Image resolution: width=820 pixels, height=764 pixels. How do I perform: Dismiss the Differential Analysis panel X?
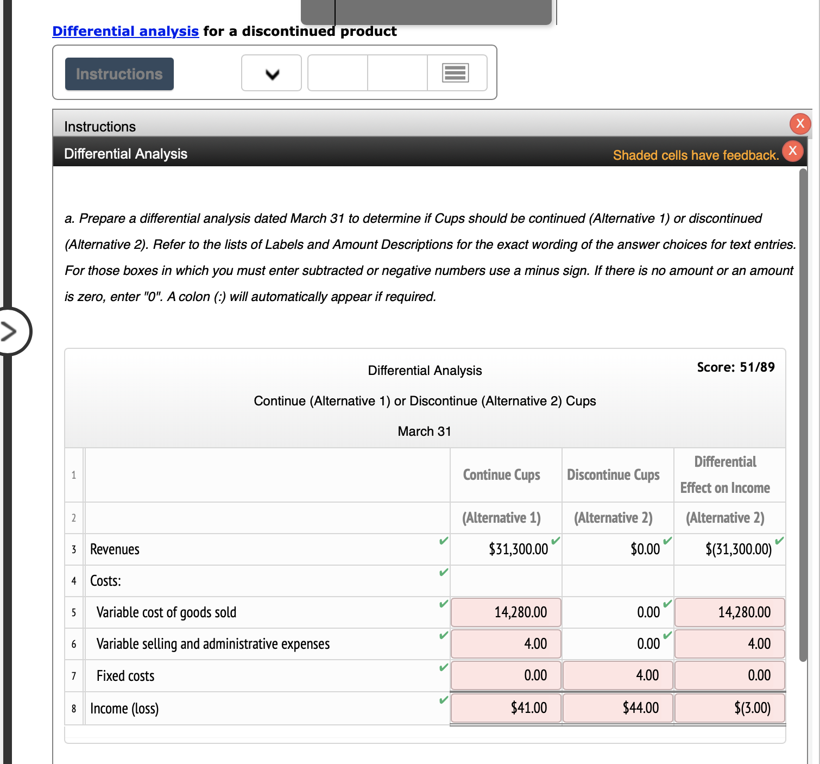(x=792, y=151)
